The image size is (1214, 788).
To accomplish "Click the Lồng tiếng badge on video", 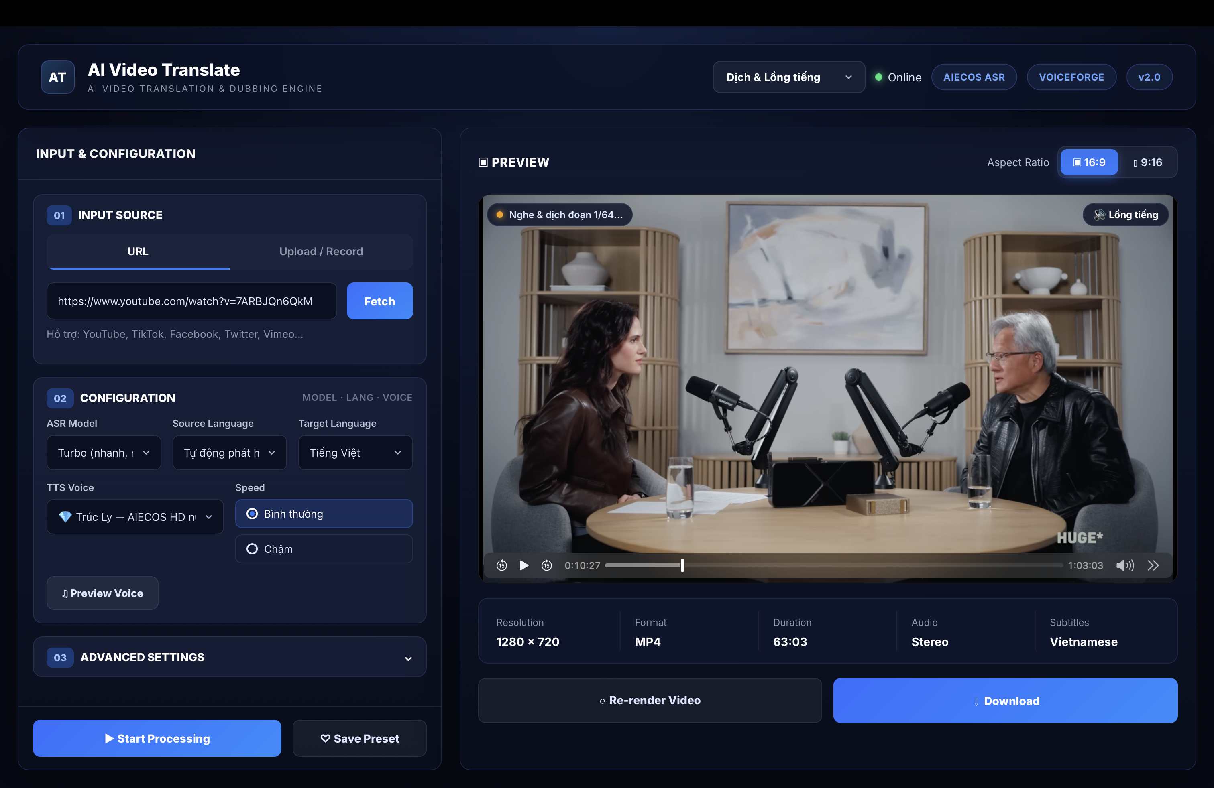I will point(1125,215).
